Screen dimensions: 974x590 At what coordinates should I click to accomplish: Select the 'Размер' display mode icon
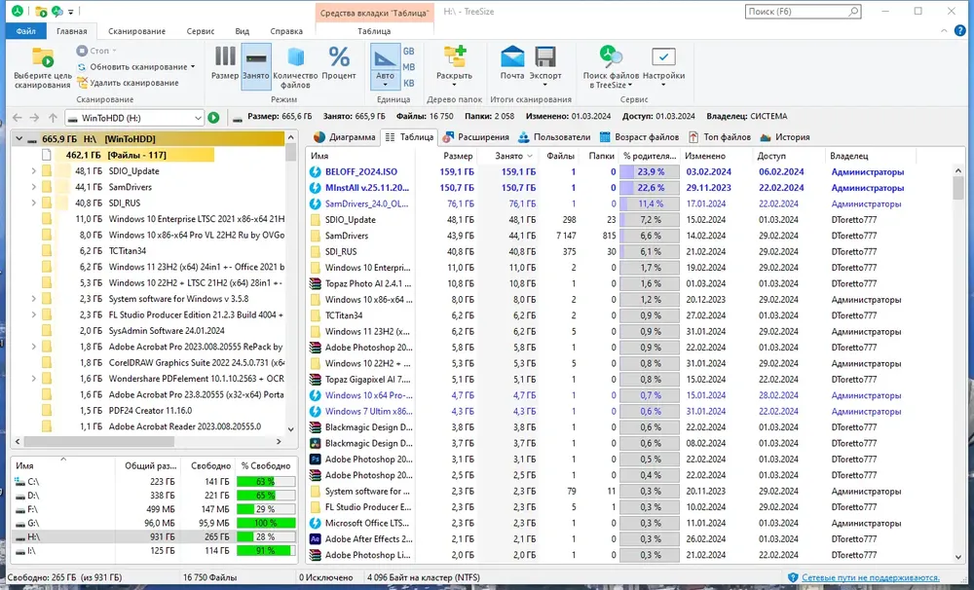(x=225, y=57)
